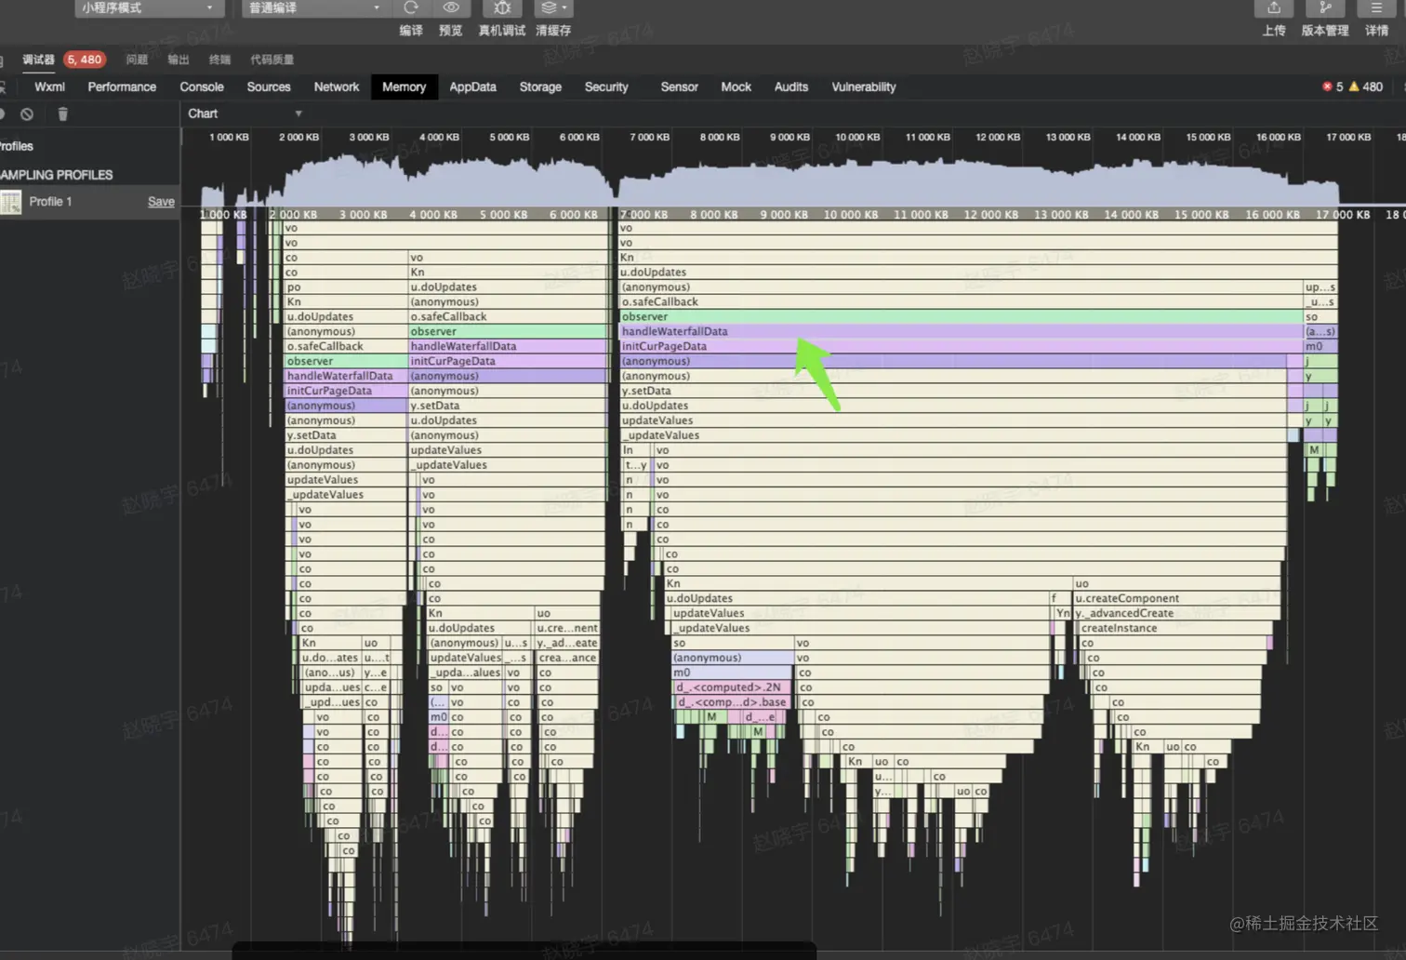Select the d_.<computed>.2N flame bar
1406x960 pixels.
click(732, 687)
